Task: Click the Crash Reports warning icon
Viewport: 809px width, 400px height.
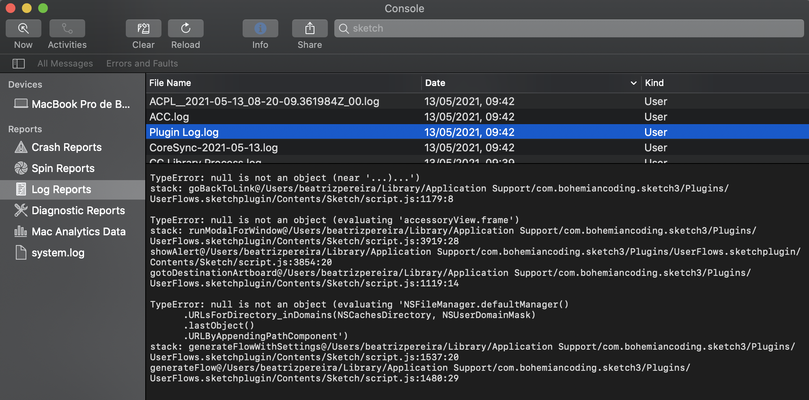Action: (x=21, y=147)
